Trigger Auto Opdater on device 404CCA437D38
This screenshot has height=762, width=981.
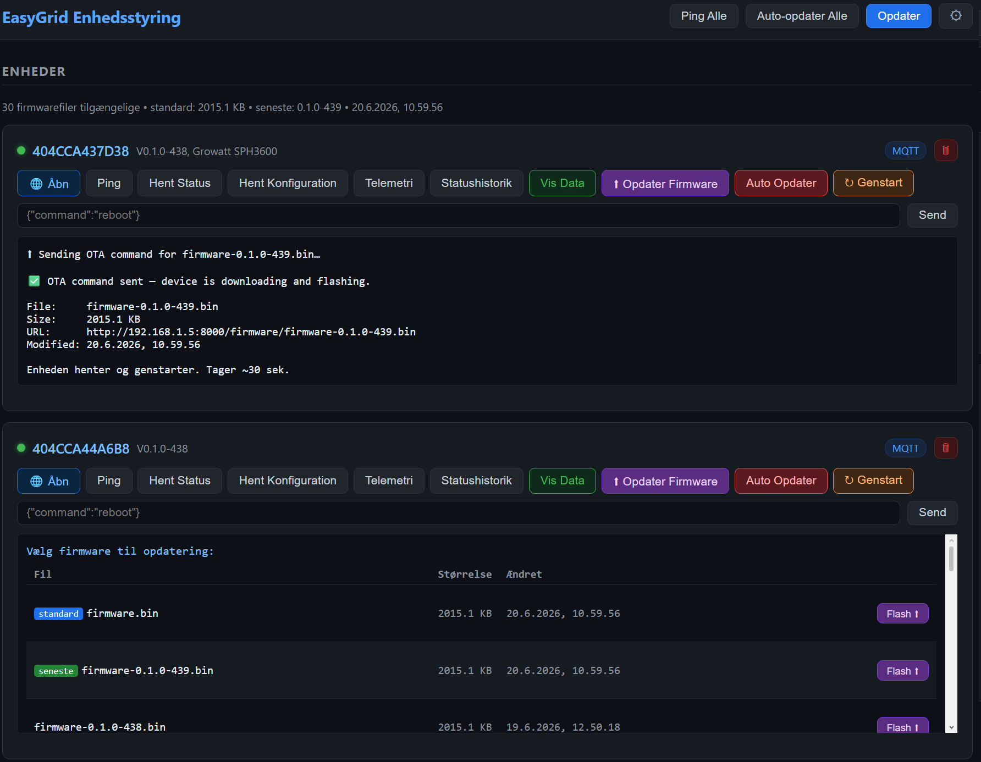click(x=781, y=183)
